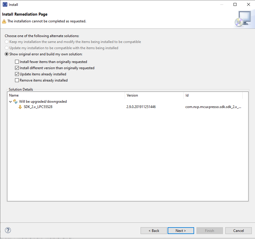Click the Version column header
Screen dimensions: 255x239
[132, 95]
